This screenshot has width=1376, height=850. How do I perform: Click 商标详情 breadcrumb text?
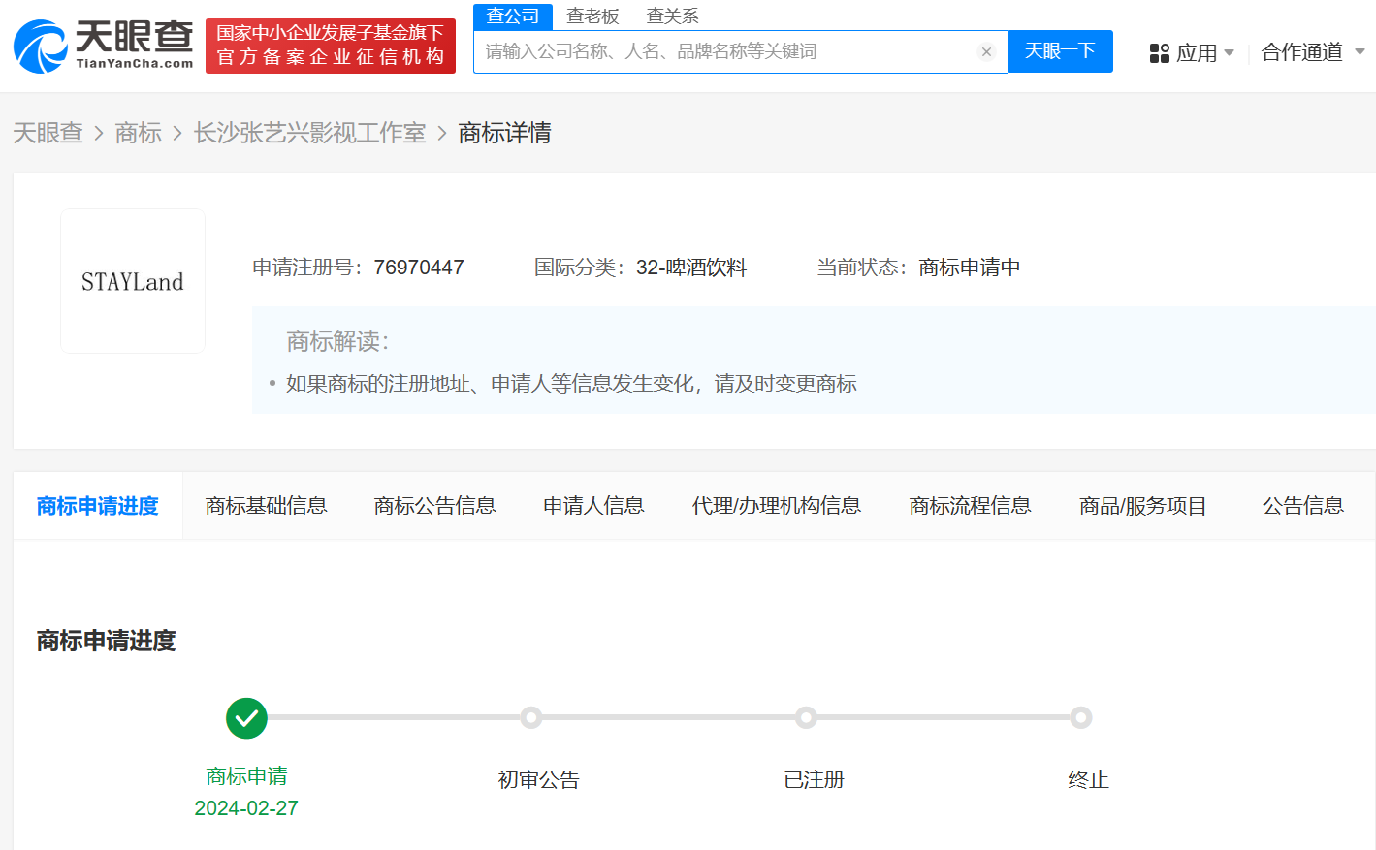(504, 133)
